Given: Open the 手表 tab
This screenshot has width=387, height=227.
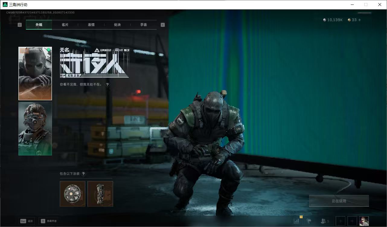Looking at the screenshot, I should tap(144, 25).
